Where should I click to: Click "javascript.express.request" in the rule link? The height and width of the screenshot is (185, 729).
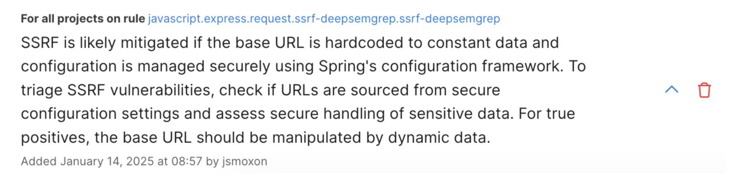[x=220, y=19]
